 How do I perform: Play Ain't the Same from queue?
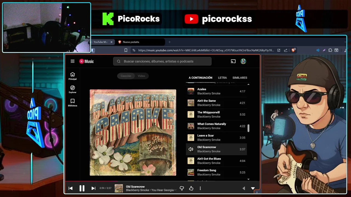[x=216, y=103]
